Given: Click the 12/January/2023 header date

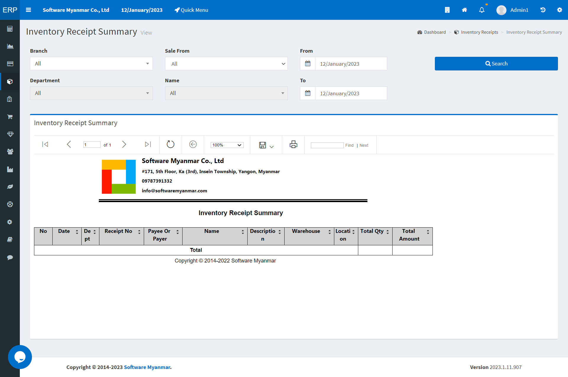Looking at the screenshot, I should (142, 10).
